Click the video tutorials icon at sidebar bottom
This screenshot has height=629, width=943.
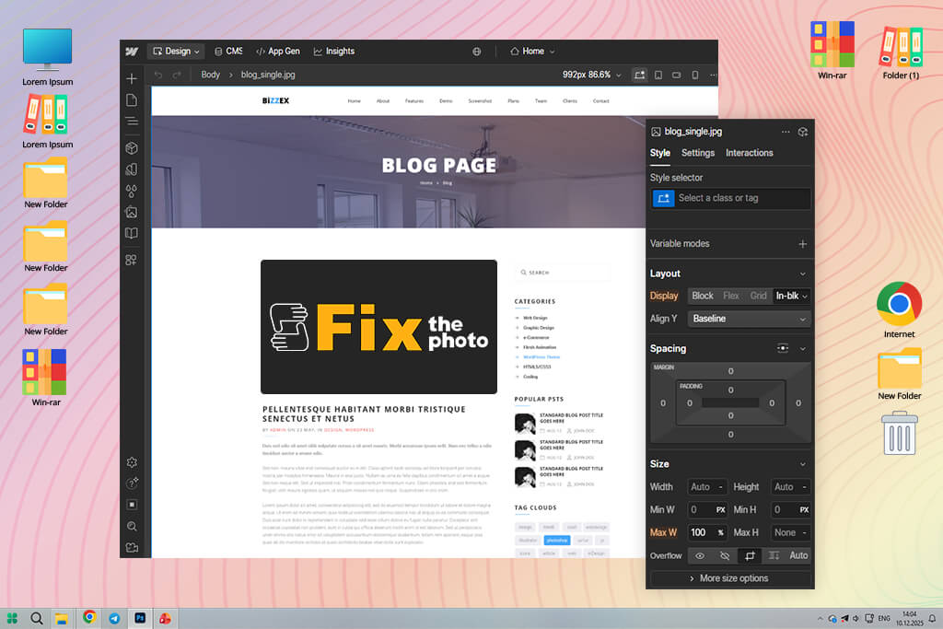pyautogui.click(x=133, y=547)
